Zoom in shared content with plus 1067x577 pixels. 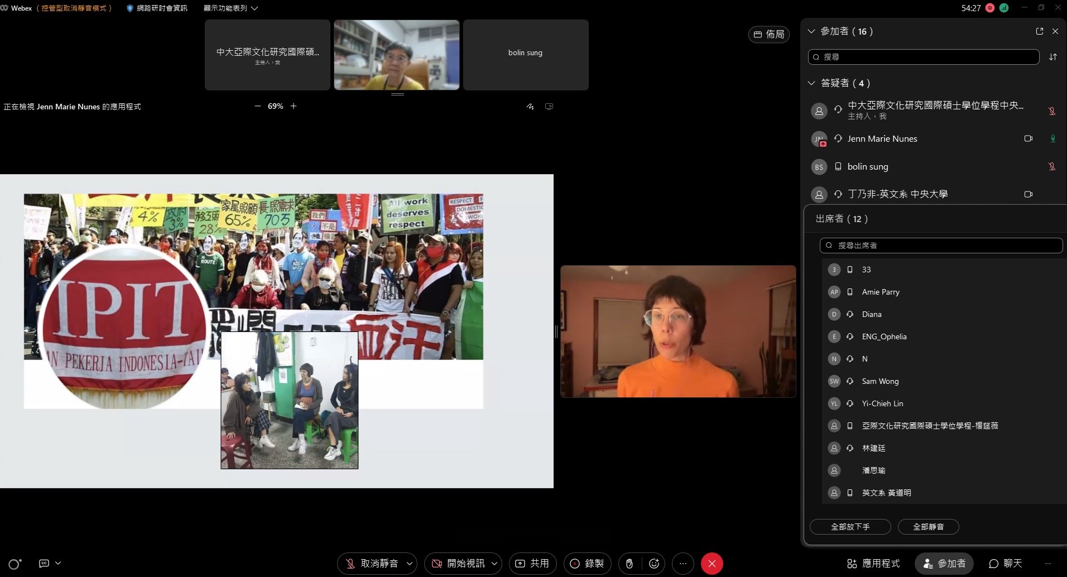(x=294, y=106)
